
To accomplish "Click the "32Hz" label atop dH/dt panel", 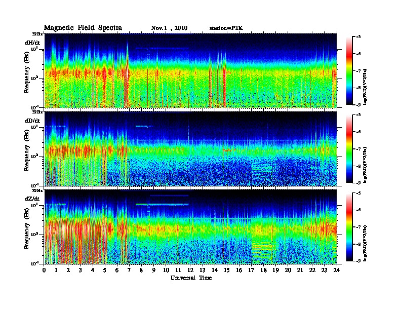I will tap(37, 33).
